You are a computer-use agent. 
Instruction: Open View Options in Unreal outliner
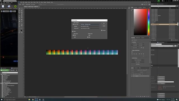coord(175,40)
